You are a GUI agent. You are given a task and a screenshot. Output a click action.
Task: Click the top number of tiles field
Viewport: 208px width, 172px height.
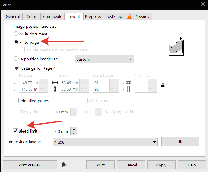(141, 82)
